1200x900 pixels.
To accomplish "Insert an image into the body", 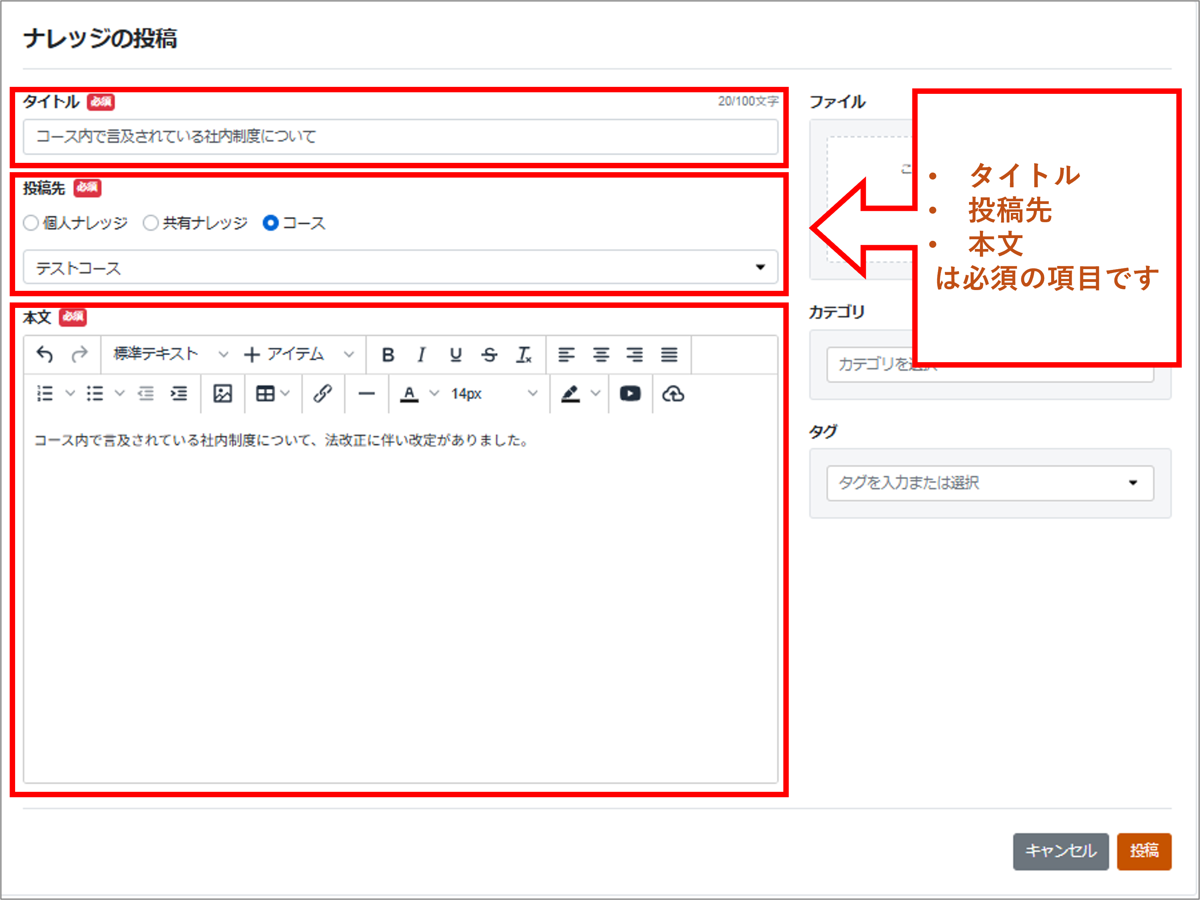I will [x=222, y=394].
